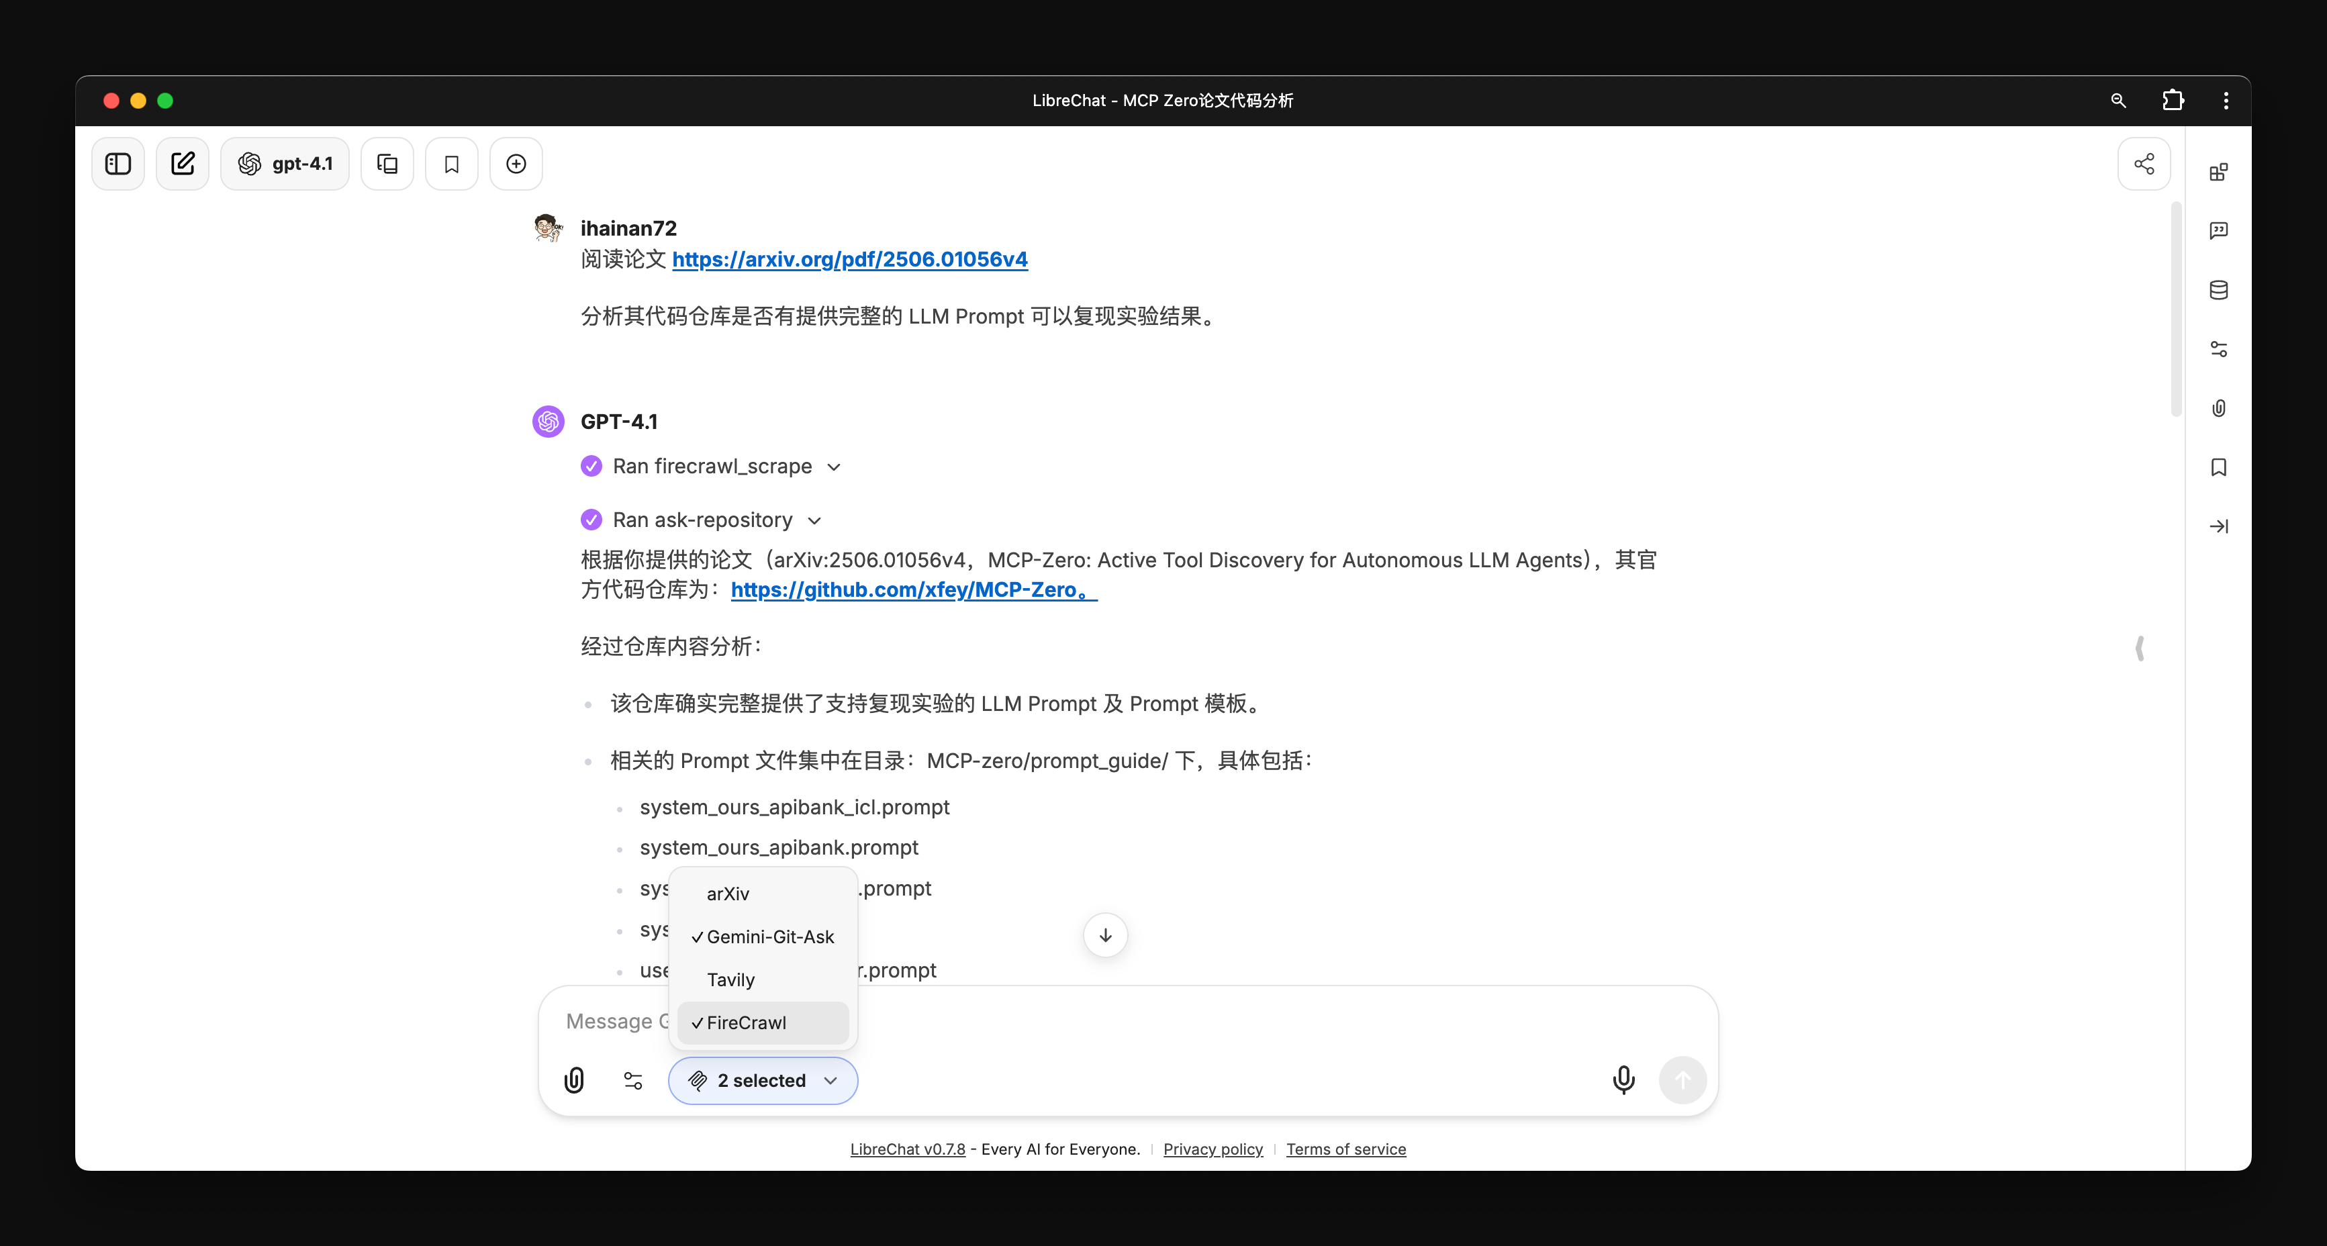Screen dimensions: 2327x1246
Task: Open the search icon in title bar
Action: (x=2118, y=100)
